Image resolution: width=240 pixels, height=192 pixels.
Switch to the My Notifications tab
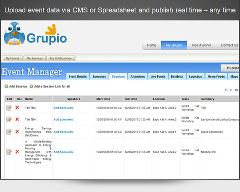click(x=61, y=58)
